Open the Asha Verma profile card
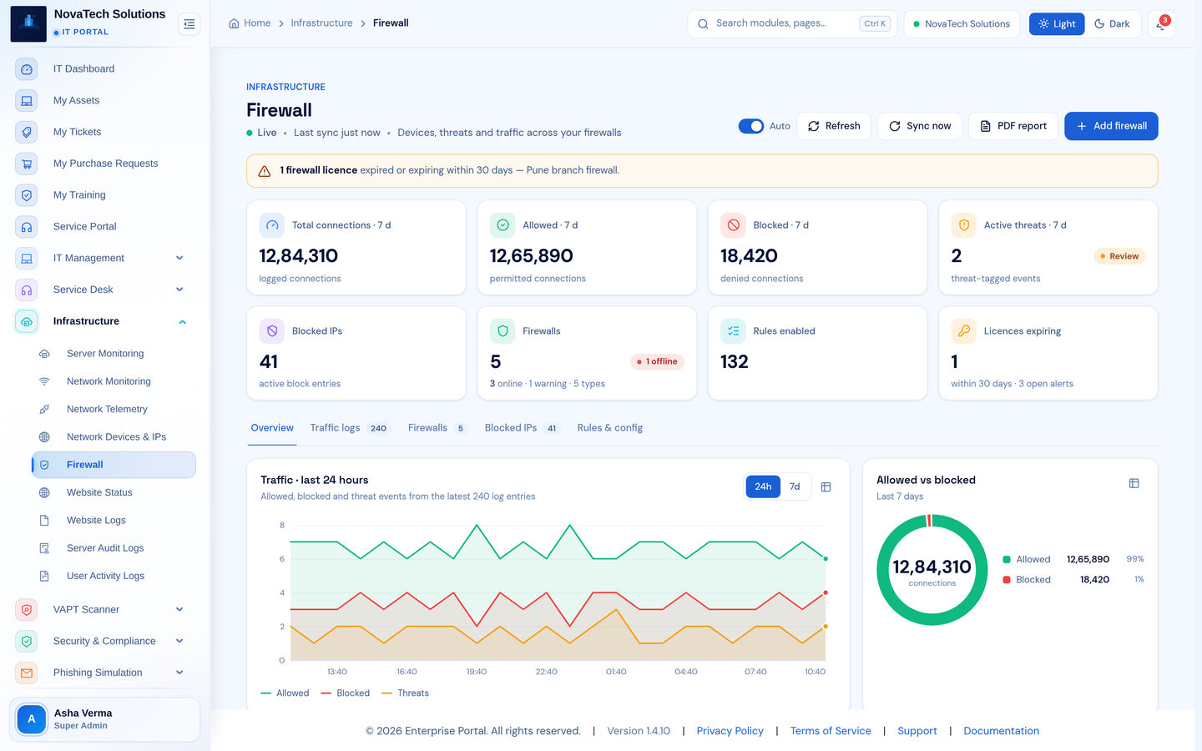Image resolution: width=1202 pixels, height=751 pixels. 105,719
